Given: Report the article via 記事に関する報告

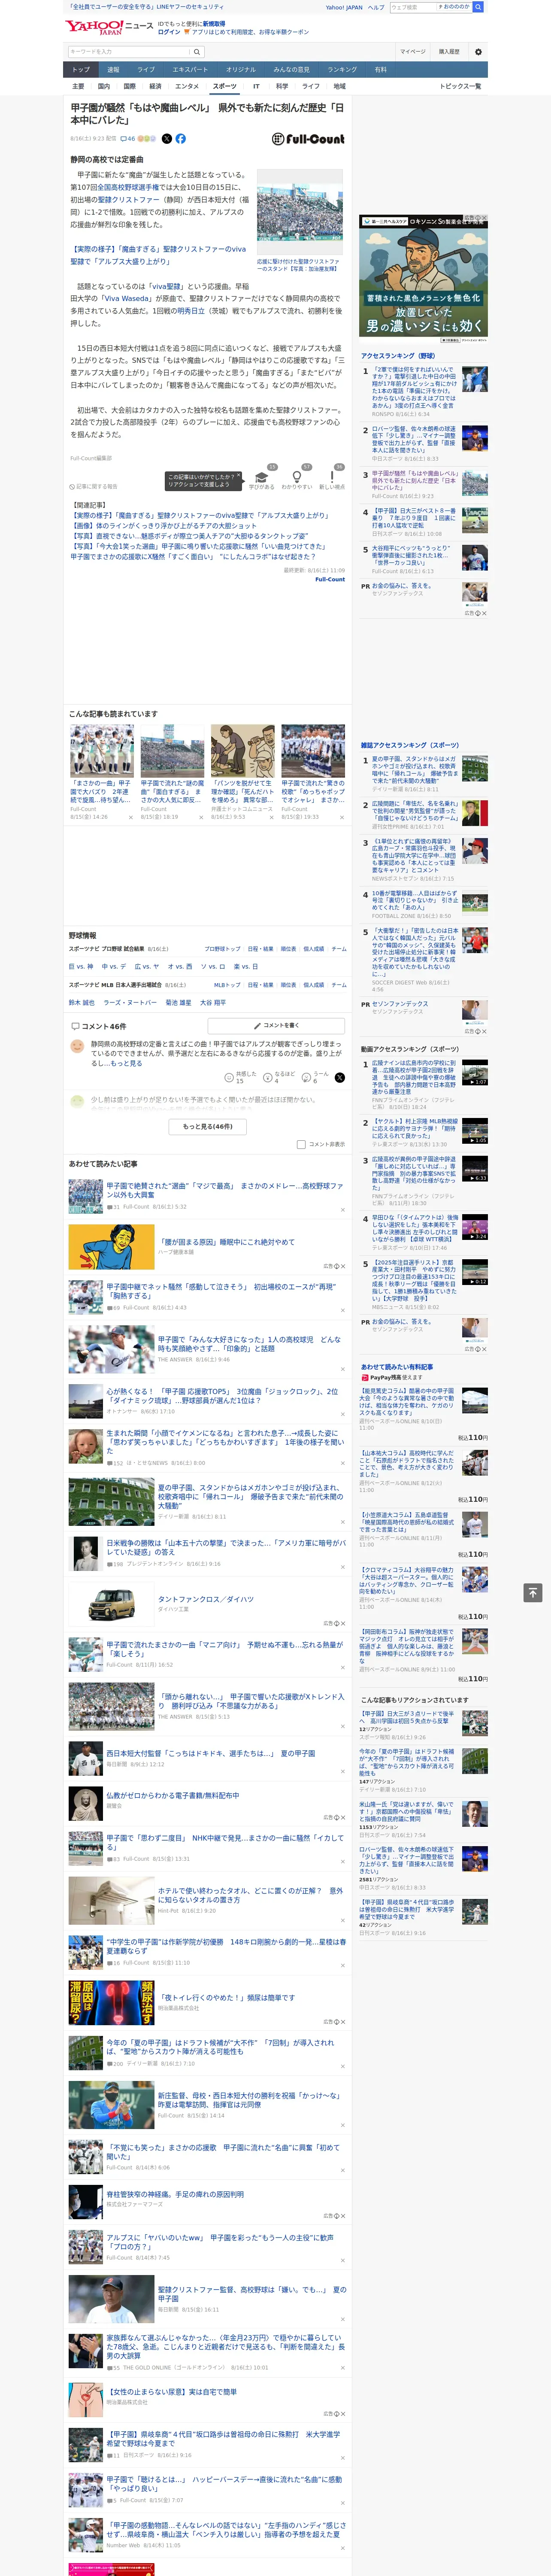Looking at the screenshot, I should 94,486.
